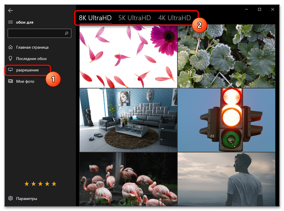Click the lightbulb icon beside Последние обои
Screen dimensions: 284x211
(11, 58)
